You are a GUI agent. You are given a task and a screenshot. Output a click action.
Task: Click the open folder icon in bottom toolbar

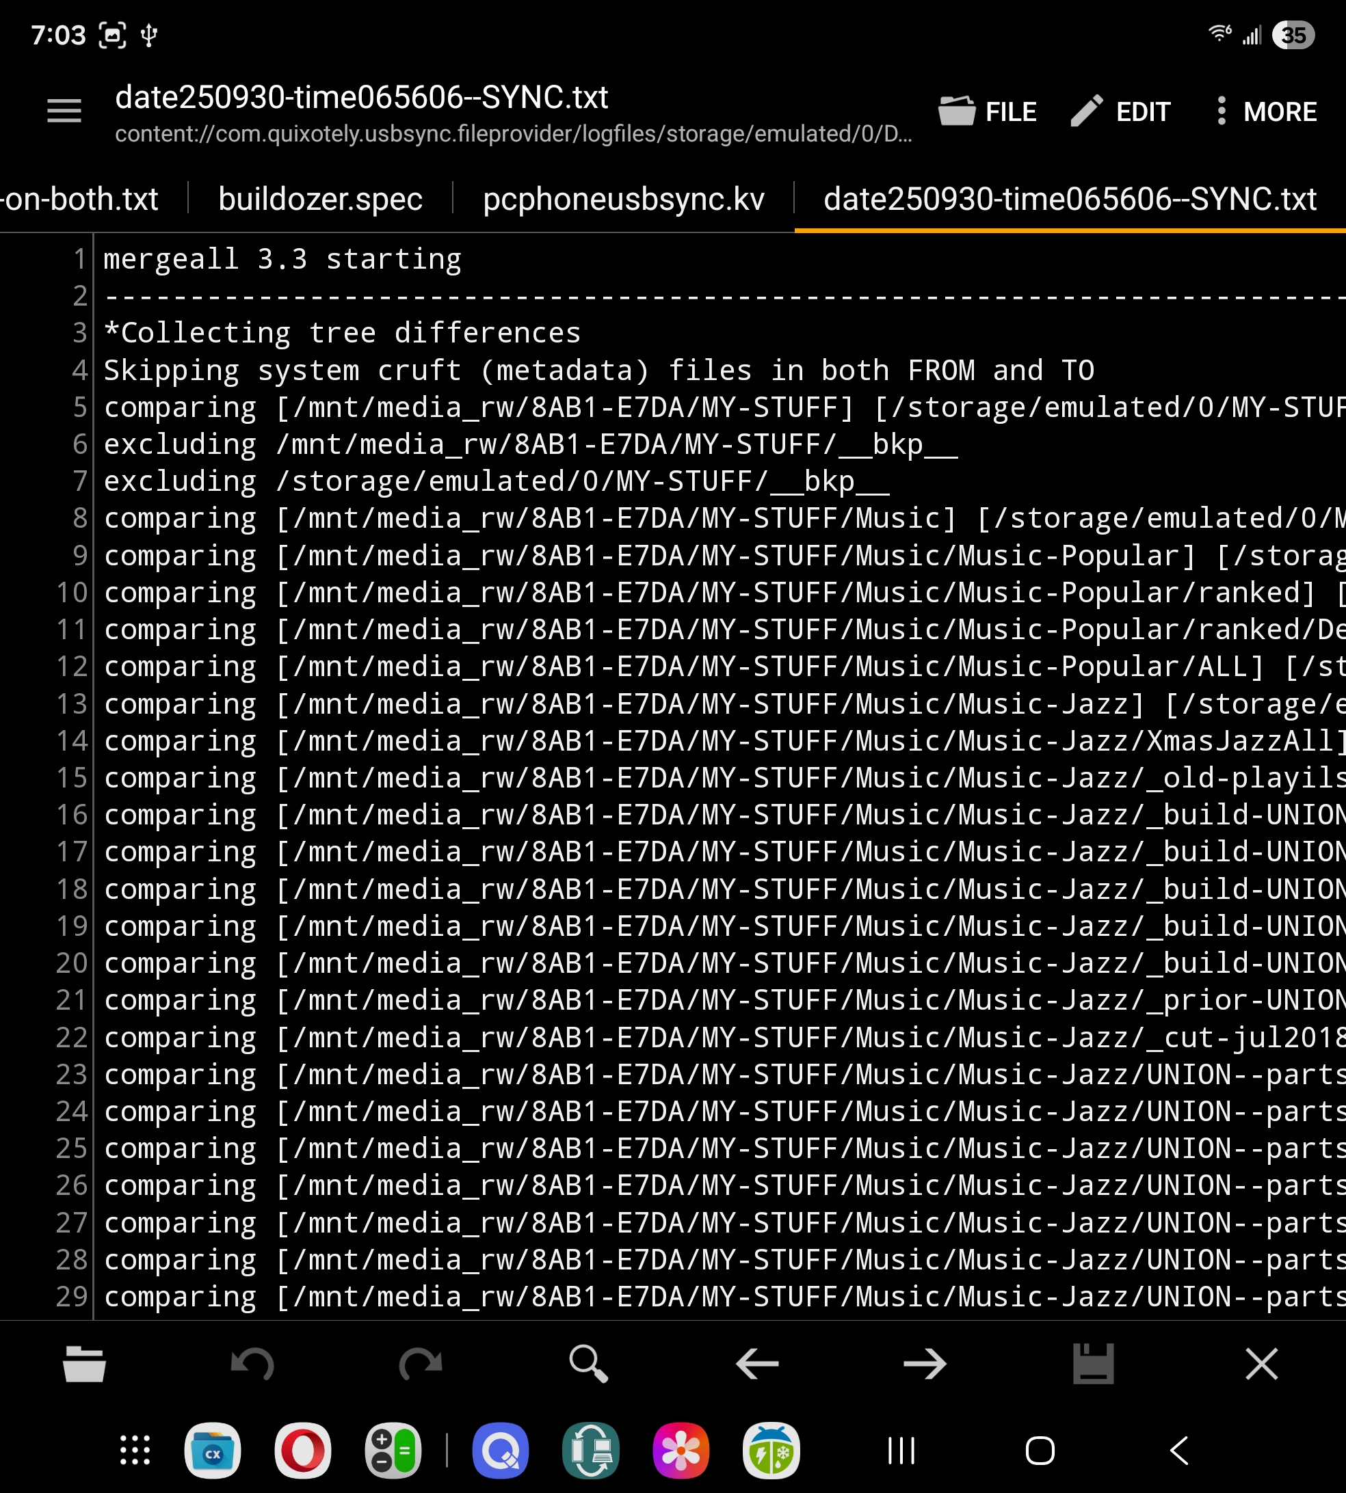pos(84,1364)
